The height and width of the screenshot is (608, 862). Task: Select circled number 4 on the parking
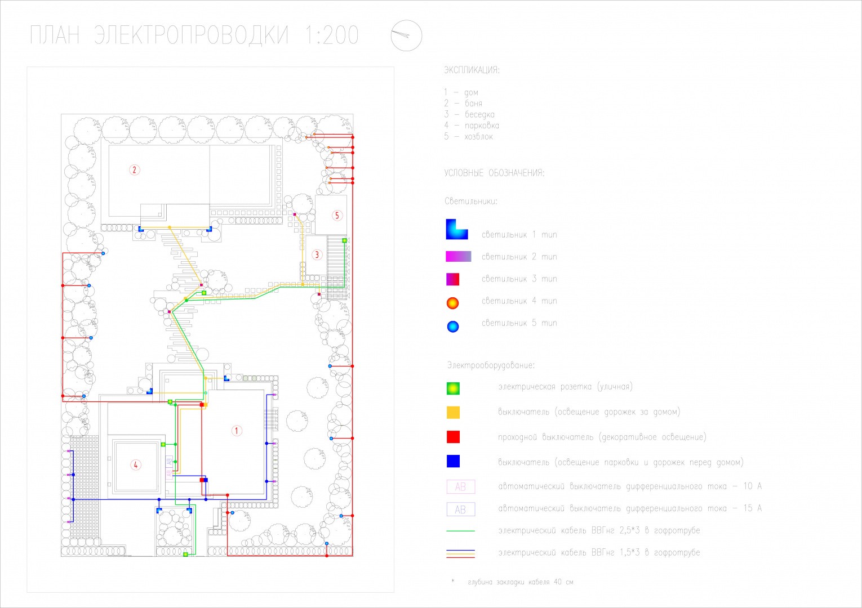coord(135,464)
